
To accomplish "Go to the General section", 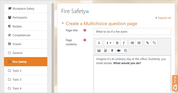I will (x=26, y=53).
